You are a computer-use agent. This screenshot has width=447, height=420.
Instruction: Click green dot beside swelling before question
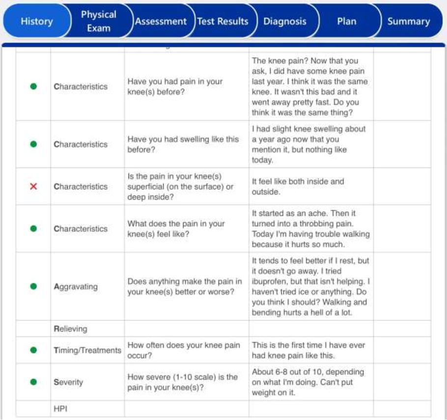tap(33, 144)
